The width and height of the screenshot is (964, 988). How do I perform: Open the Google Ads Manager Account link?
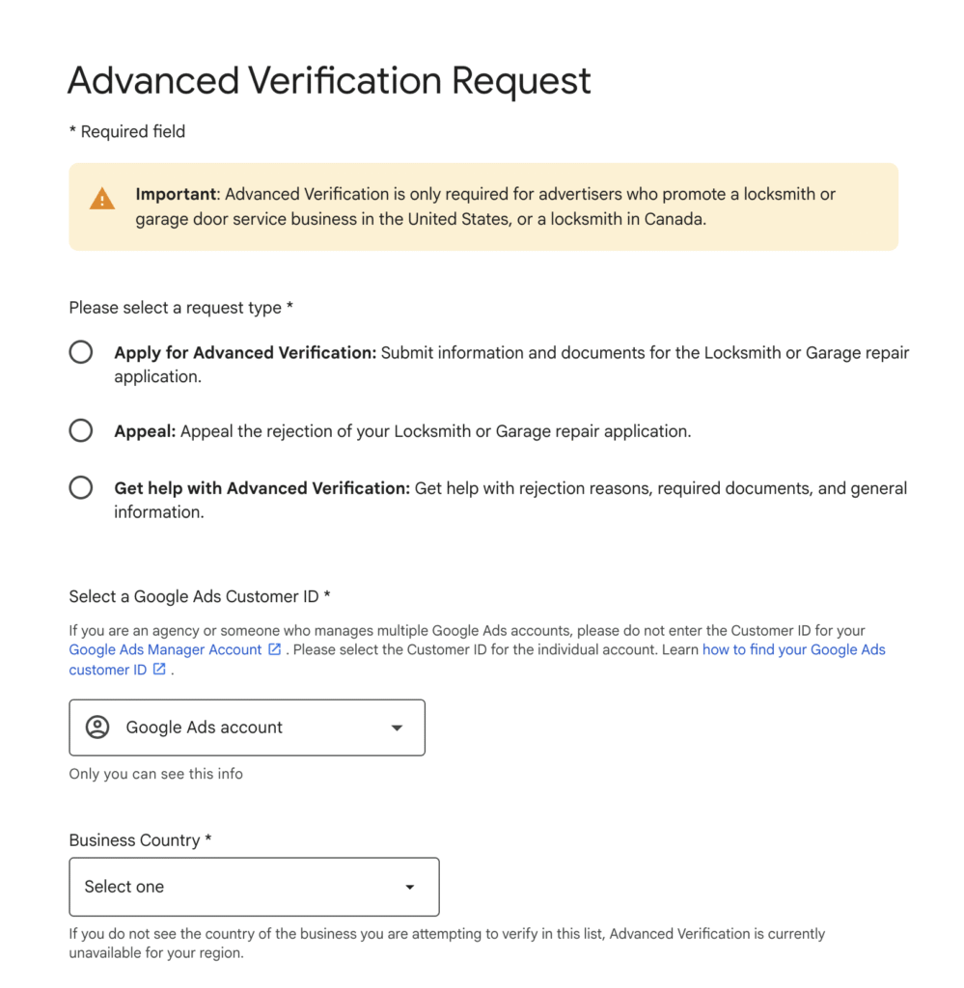pos(165,649)
